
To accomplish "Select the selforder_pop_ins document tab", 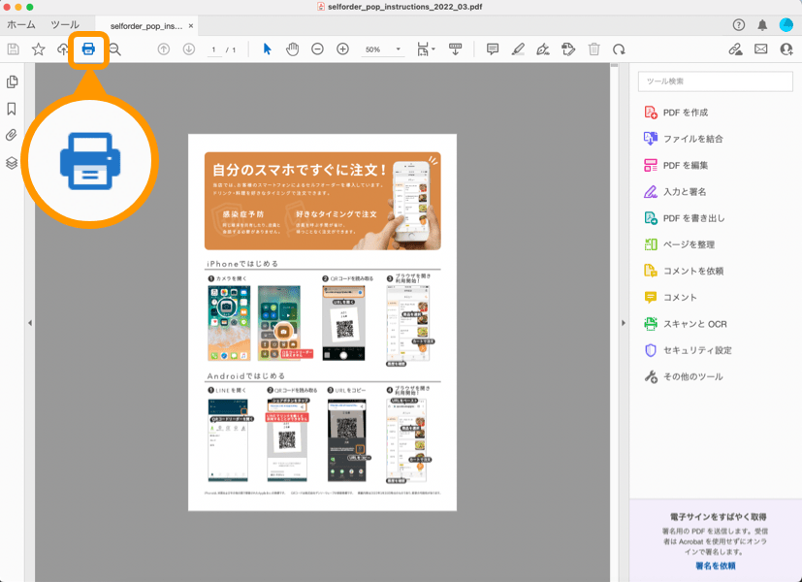I will [146, 25].
